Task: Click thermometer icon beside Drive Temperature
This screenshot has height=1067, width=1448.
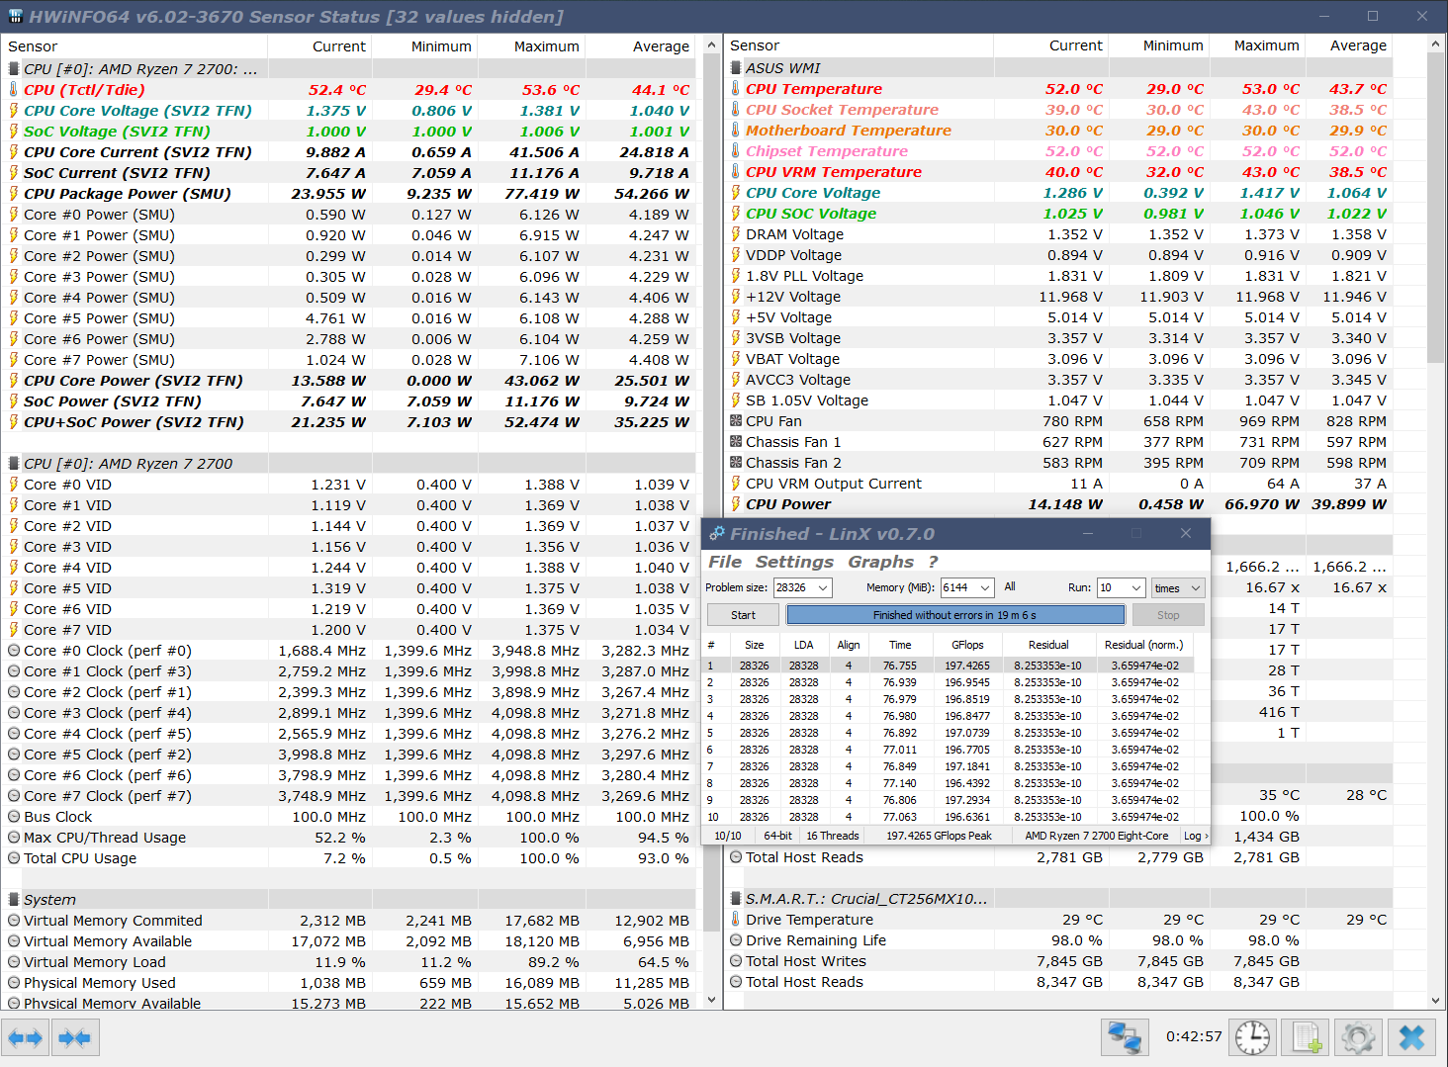Action: 736,920
